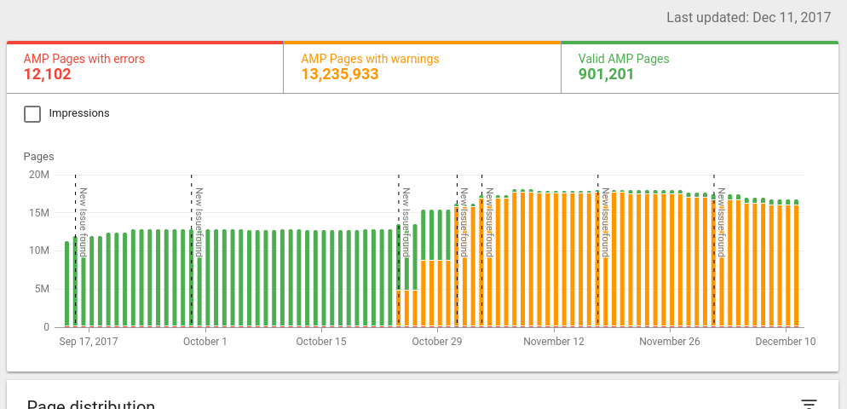Click the New issue marker after November 12

point(604,222)
